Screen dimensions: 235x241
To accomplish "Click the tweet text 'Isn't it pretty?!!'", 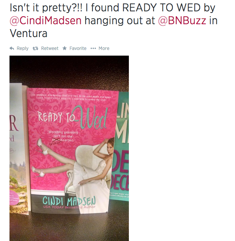I will click(46, 8).
